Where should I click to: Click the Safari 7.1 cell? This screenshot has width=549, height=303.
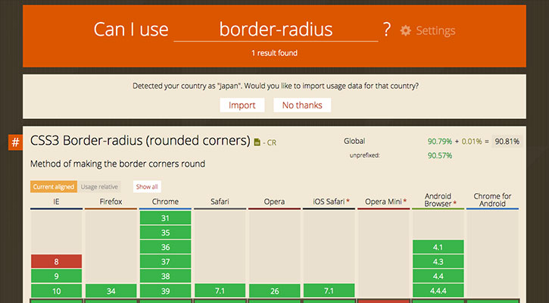[220, 291]
